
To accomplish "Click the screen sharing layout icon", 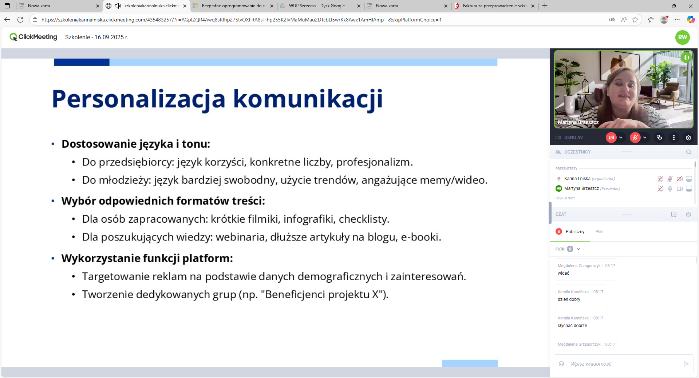I will point(659,138).
